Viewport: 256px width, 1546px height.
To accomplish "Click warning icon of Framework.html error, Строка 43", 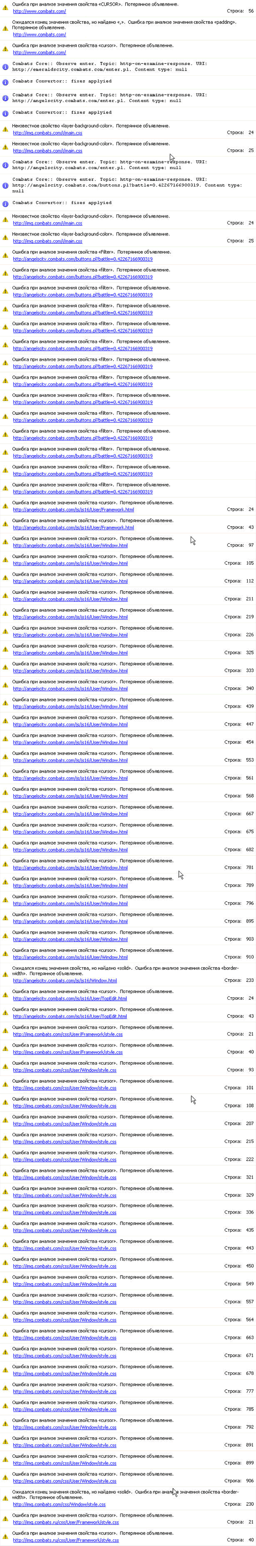I will pyautogui.click(x=5, y=524).
